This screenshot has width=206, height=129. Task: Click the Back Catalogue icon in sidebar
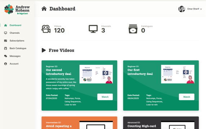click(x=5, y=48)
